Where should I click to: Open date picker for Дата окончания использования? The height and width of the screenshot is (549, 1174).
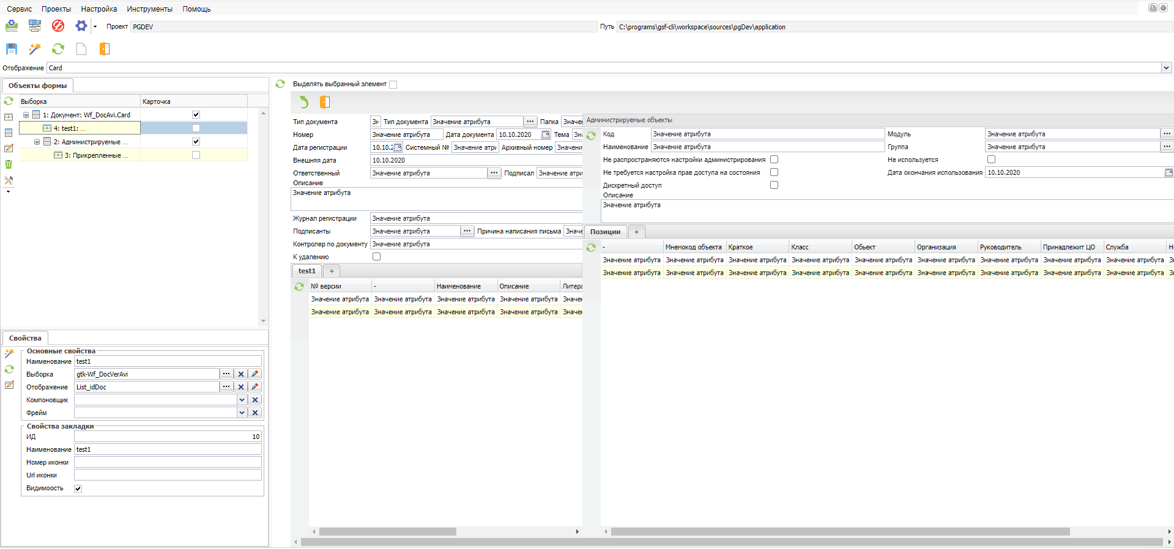tap(1168, 172)
